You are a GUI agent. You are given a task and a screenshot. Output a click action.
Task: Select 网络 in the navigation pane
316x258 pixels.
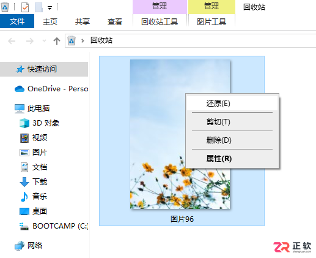coord(35,246)
